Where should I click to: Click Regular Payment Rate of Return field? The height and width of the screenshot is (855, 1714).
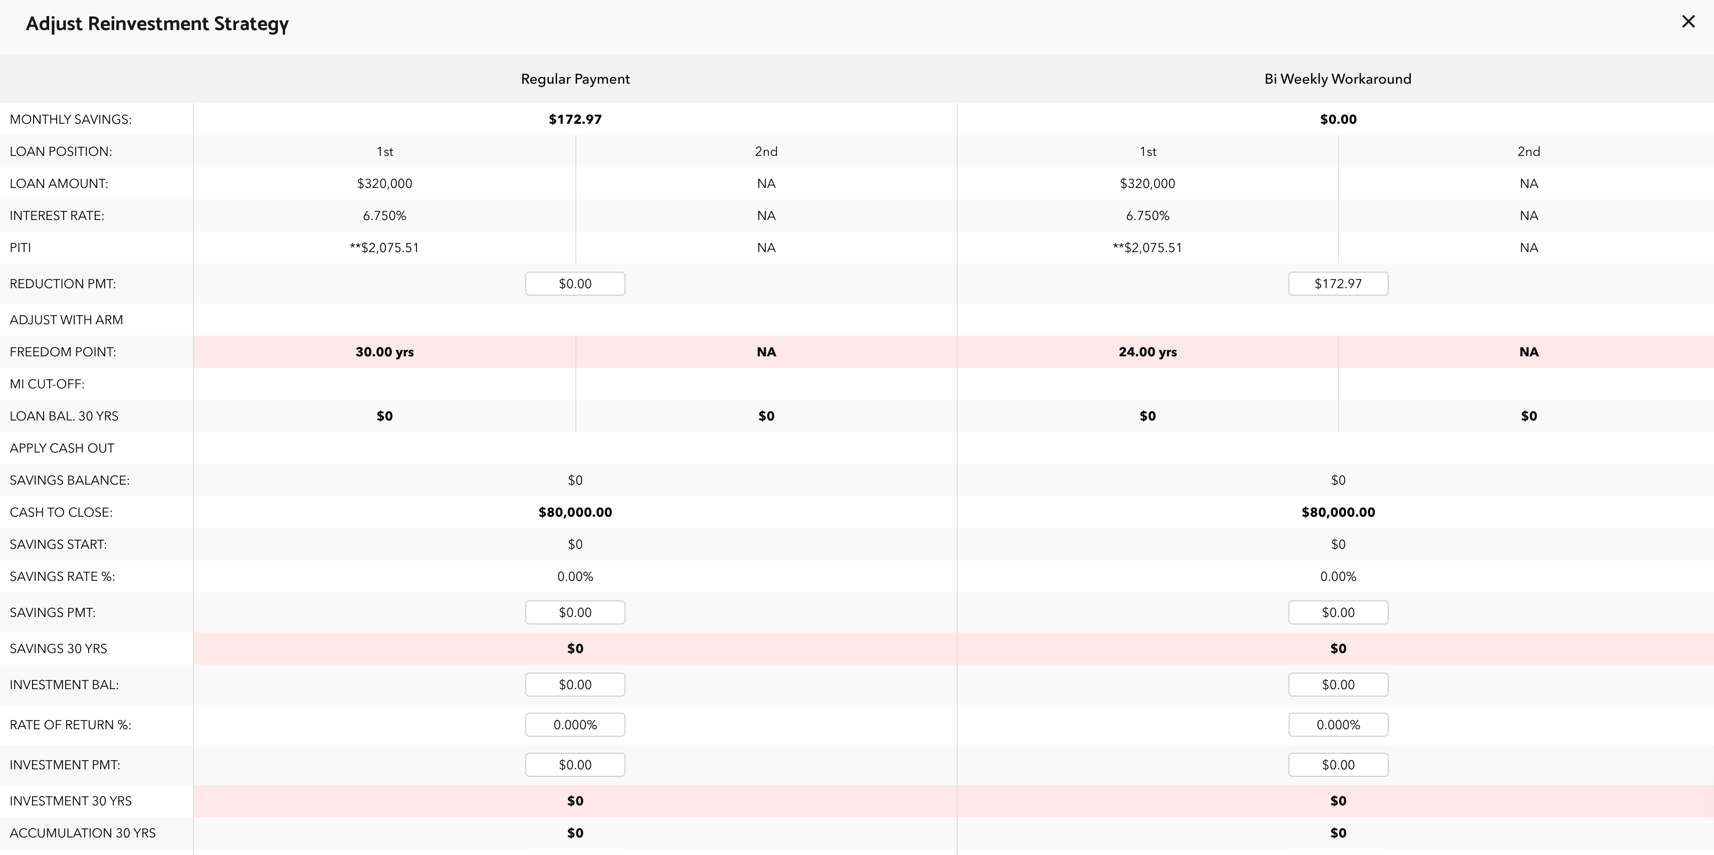tap(575, 725)
